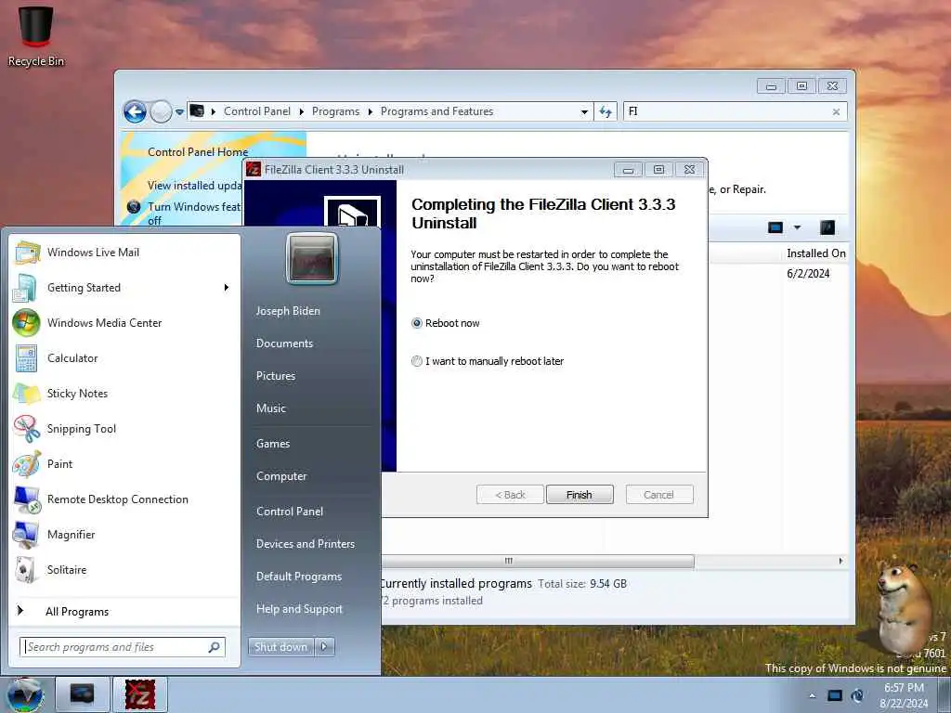Click View installed updates link
This screenshot has height=713, width=951.
pos(194,186)
